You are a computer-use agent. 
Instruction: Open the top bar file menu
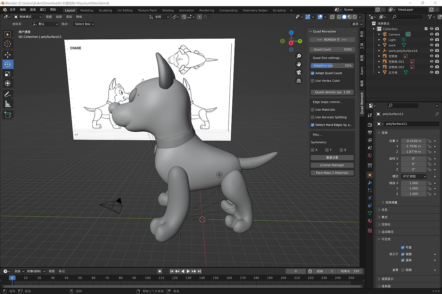click(12, 10)
